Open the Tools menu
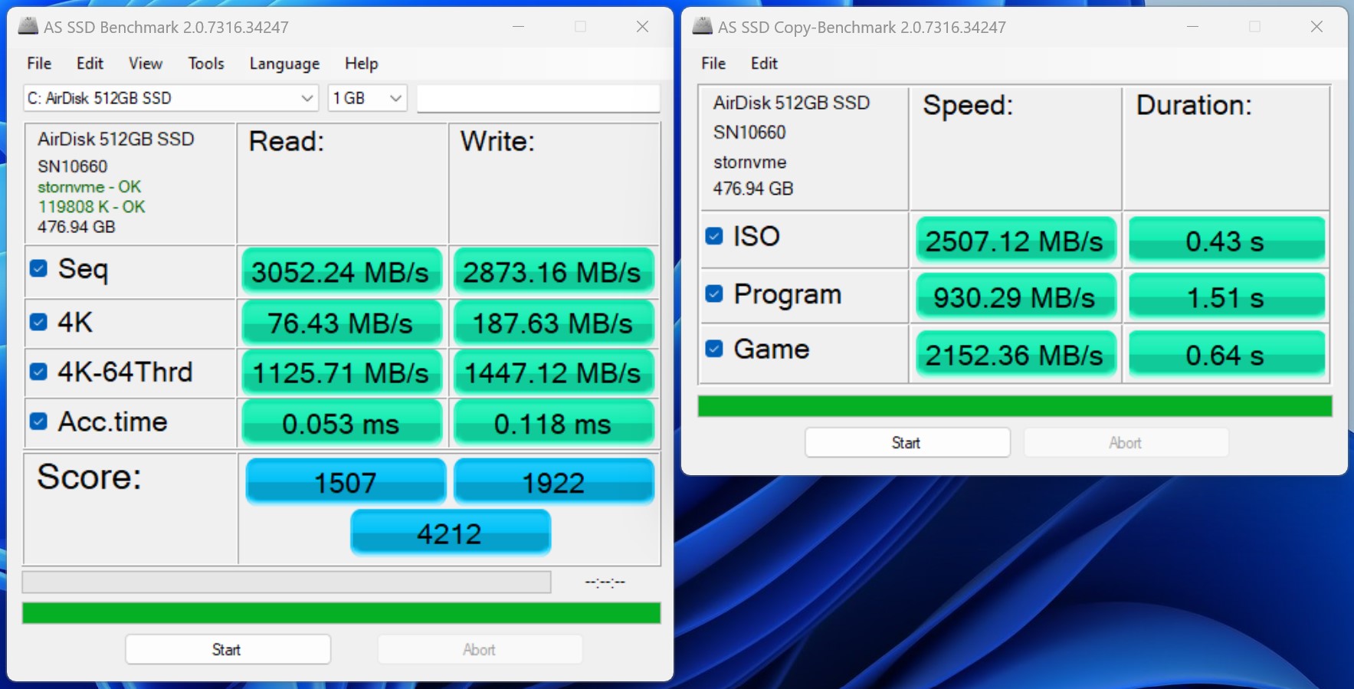The image size is (1354, 689). pyautogui.click(x=206, y=64)
